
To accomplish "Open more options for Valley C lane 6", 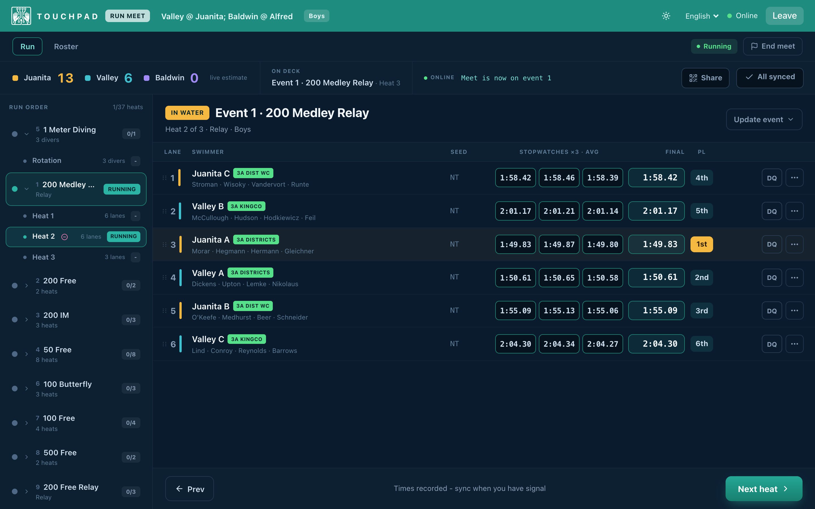I will pyautogui.click(x=794, y=344).
